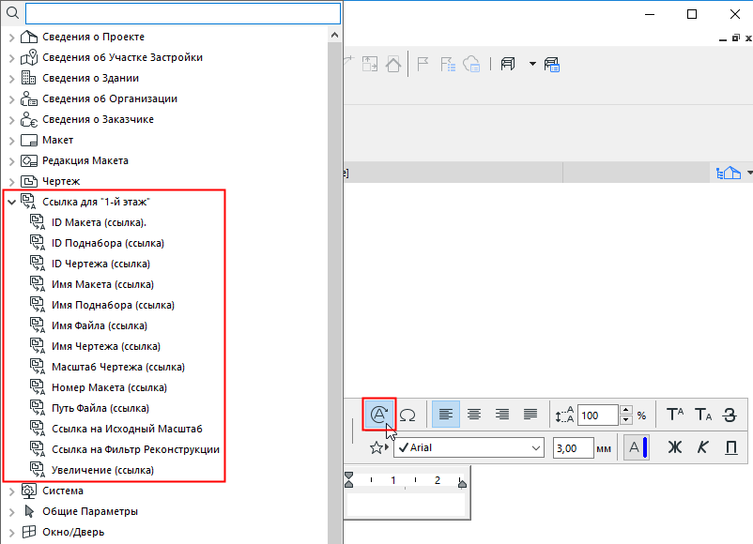The image size is (753, 544).
Task: Click scroll-up arrow of autotext list
Action: (x=335, y=35)
